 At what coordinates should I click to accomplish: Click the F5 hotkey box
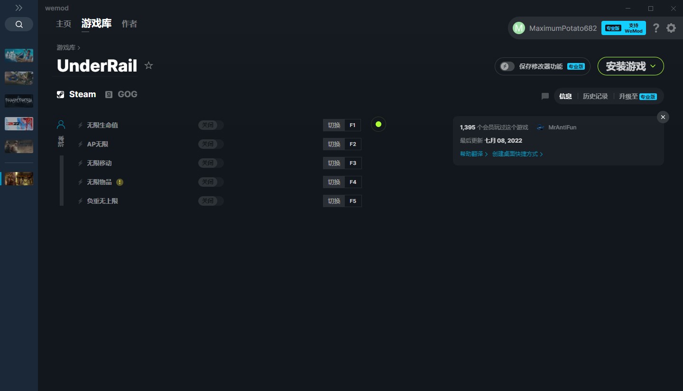(353, 201)
